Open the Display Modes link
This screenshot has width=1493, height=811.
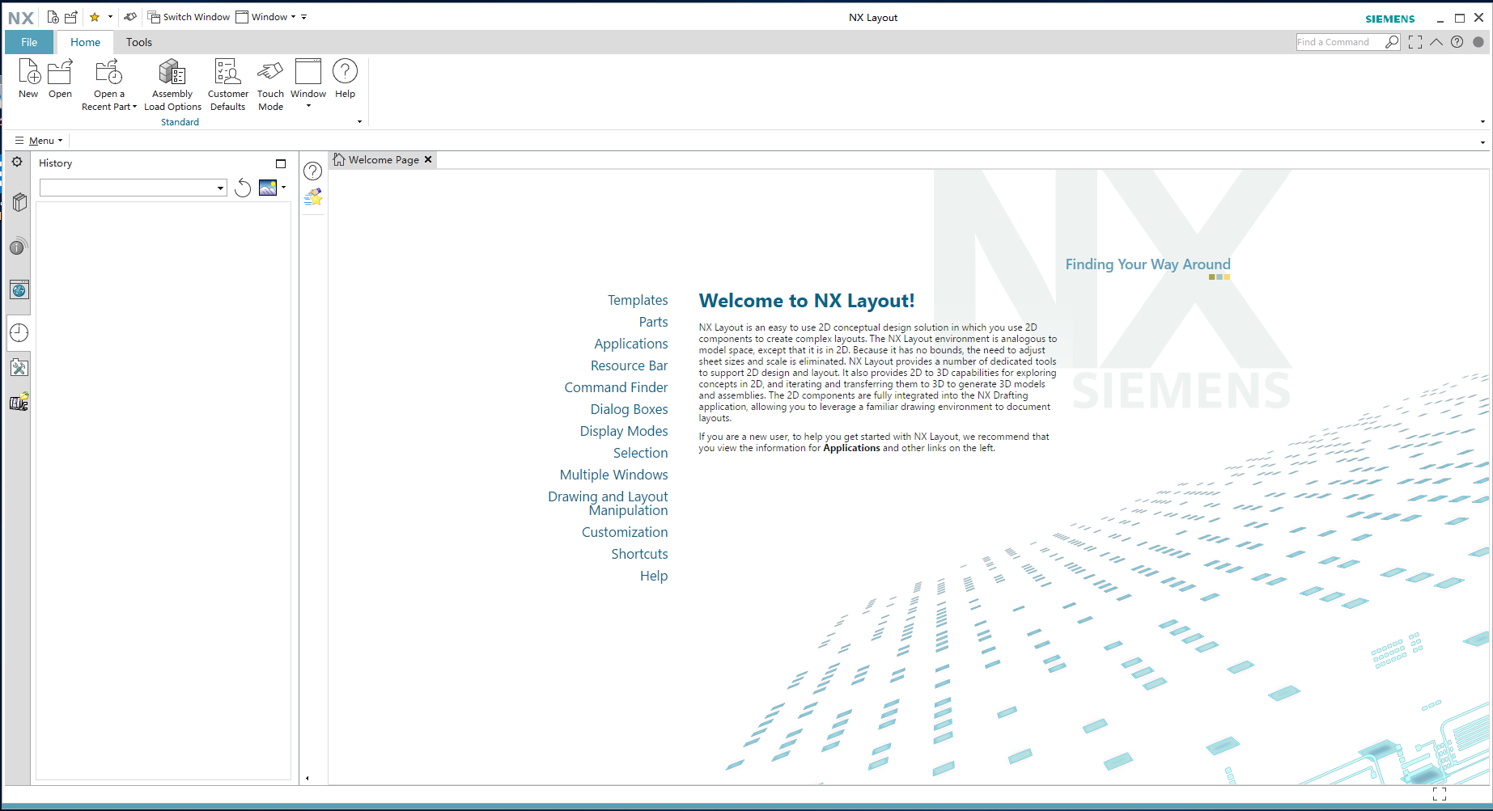point(624,431)
